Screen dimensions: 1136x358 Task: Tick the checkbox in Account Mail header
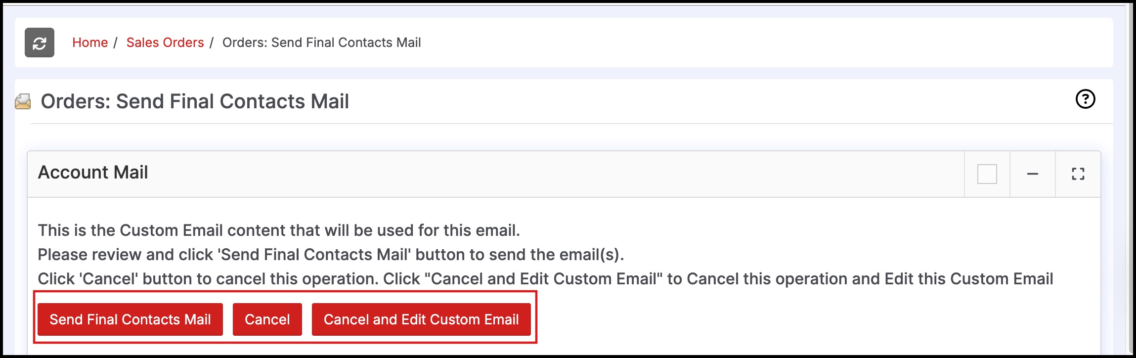pyautogui.click(x=987, y=174)
